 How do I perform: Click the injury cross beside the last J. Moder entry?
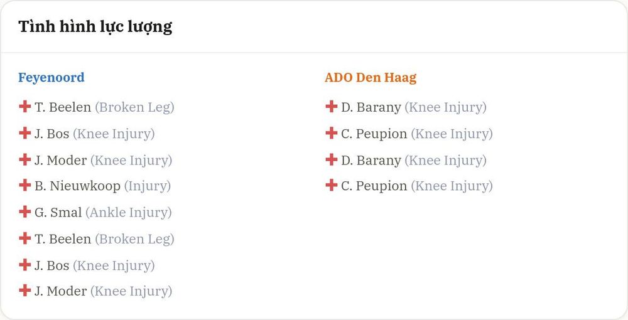25,291
